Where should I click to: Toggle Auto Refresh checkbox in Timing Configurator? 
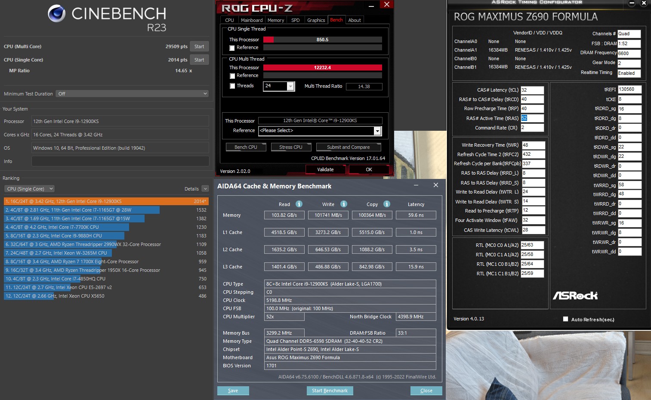(x=566, y=319)
